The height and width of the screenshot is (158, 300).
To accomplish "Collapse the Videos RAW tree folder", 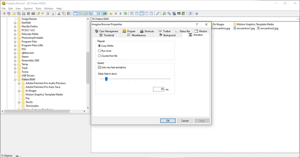I will pyautogui.click(x=15, y=79).
